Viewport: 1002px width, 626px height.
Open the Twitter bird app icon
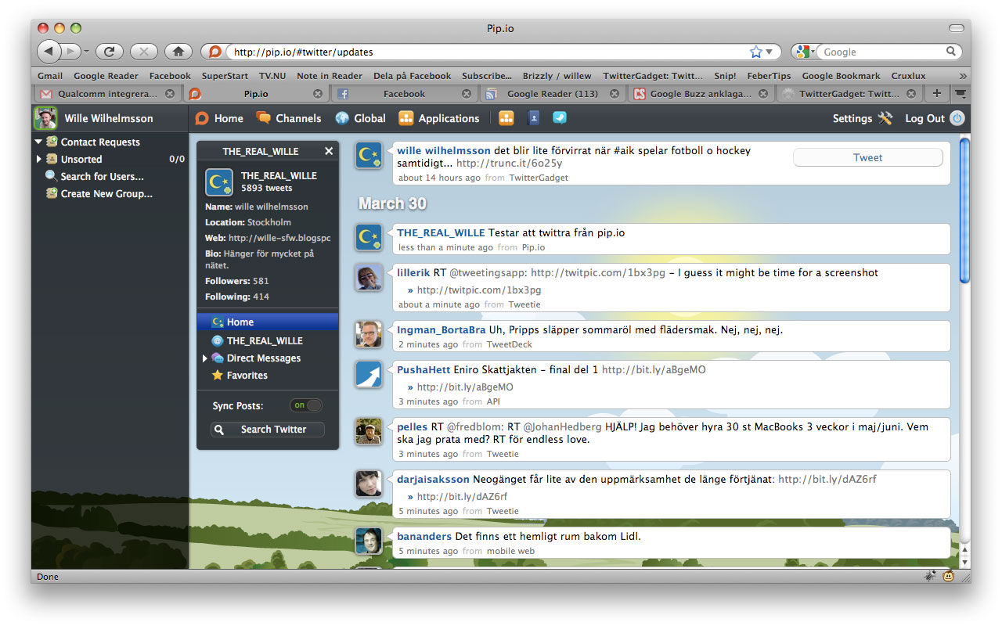pyautogui.click(x=559, y=118)
